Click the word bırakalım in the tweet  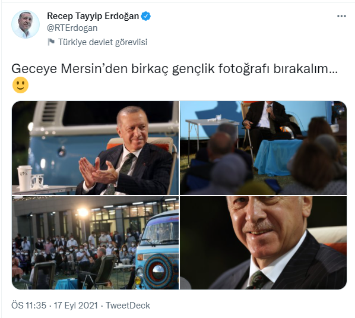pos(300,69)
